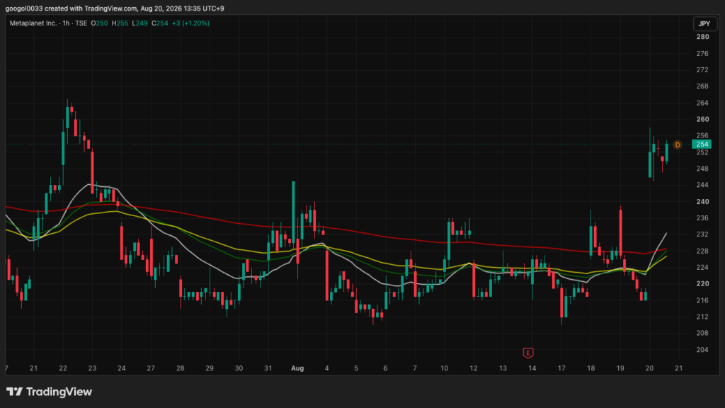The width and height of the screenshot is (725, 408).
Task: Click the L249 low value
Action: (139, 23)
